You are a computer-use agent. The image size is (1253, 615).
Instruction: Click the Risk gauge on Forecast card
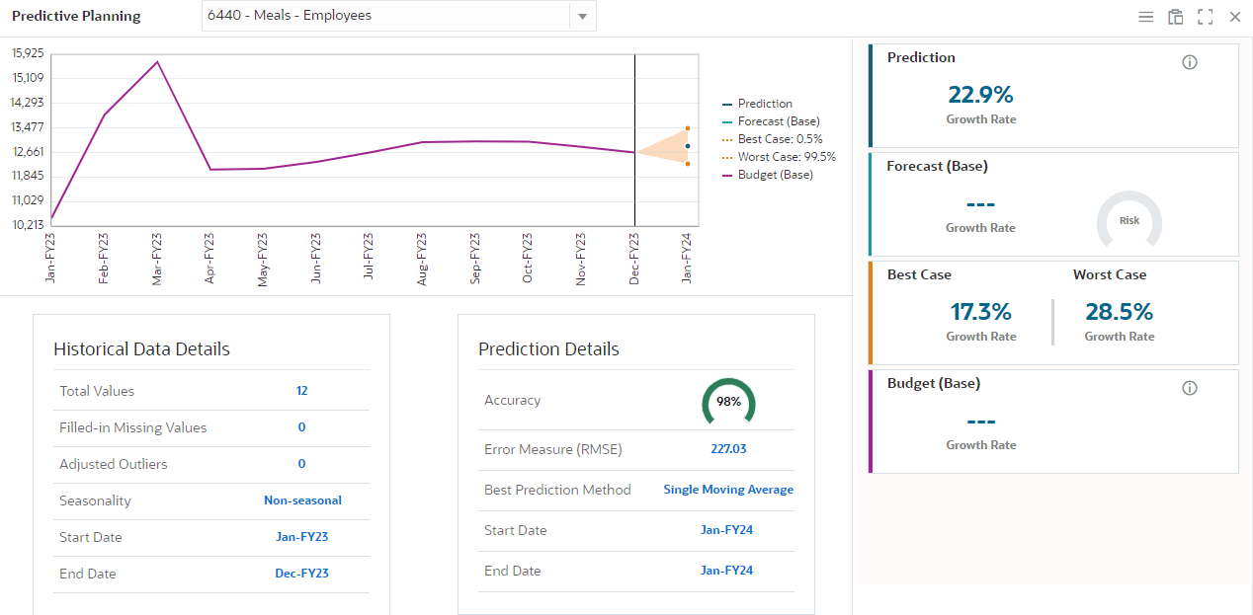point(1129,220)
